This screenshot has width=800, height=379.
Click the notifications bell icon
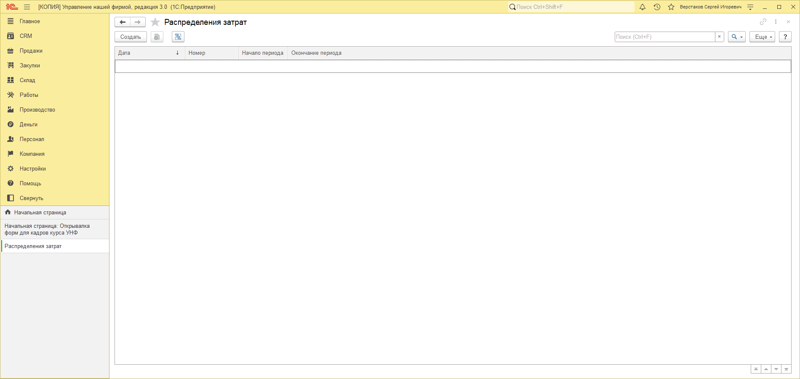click(x=643, y=7)
